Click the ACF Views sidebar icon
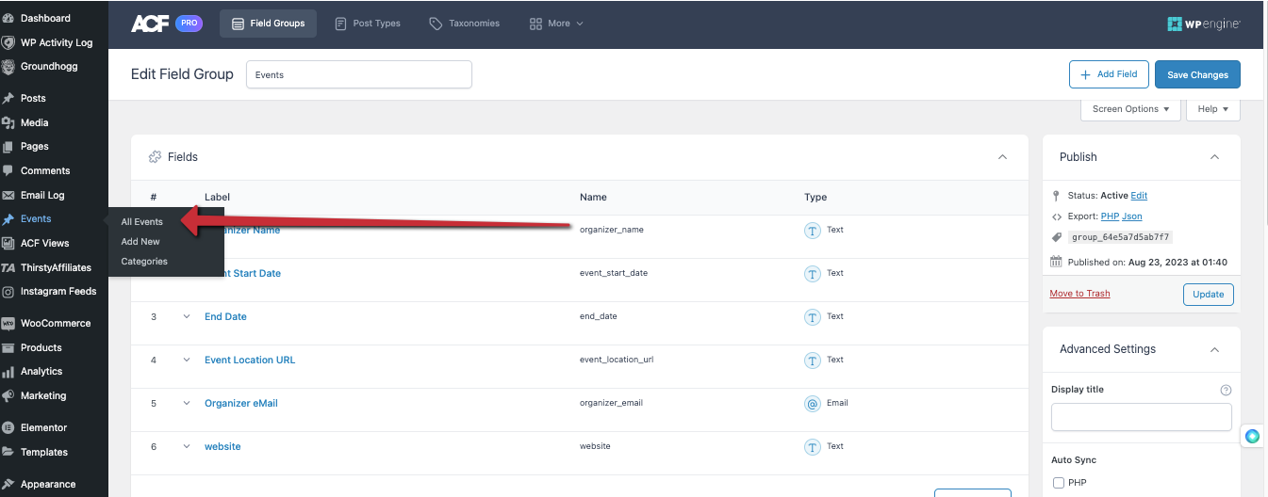This screenshot has width=1268, height=497. (x=8, y=243)
